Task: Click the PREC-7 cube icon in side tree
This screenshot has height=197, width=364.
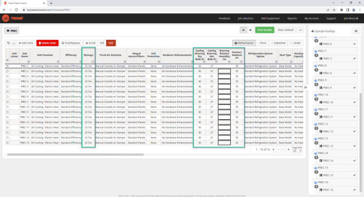Action: pos(316,51)
